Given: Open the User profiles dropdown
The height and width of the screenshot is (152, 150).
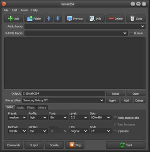Looking at the screenshot, I should point(63,101).
